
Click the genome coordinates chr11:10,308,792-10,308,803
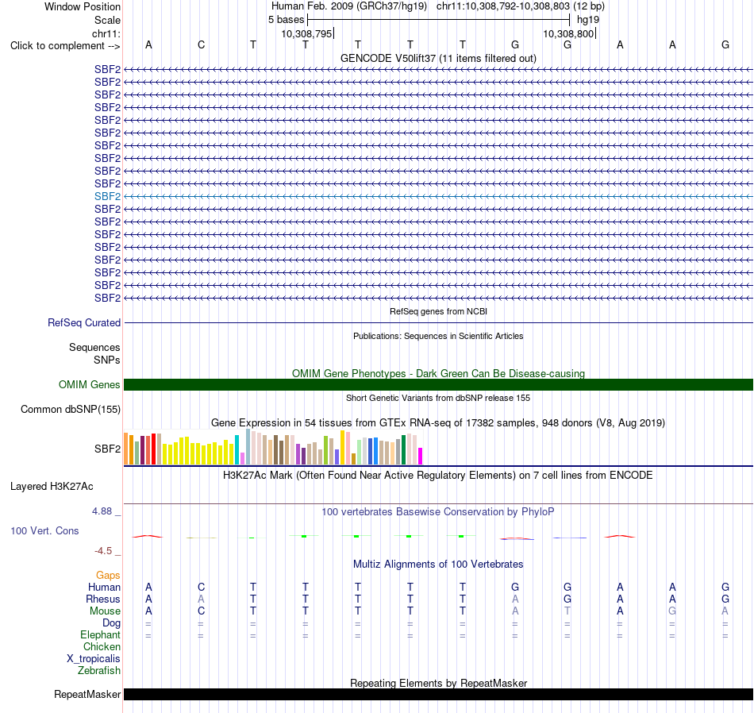pyautogui.click(x=503, y=6)
